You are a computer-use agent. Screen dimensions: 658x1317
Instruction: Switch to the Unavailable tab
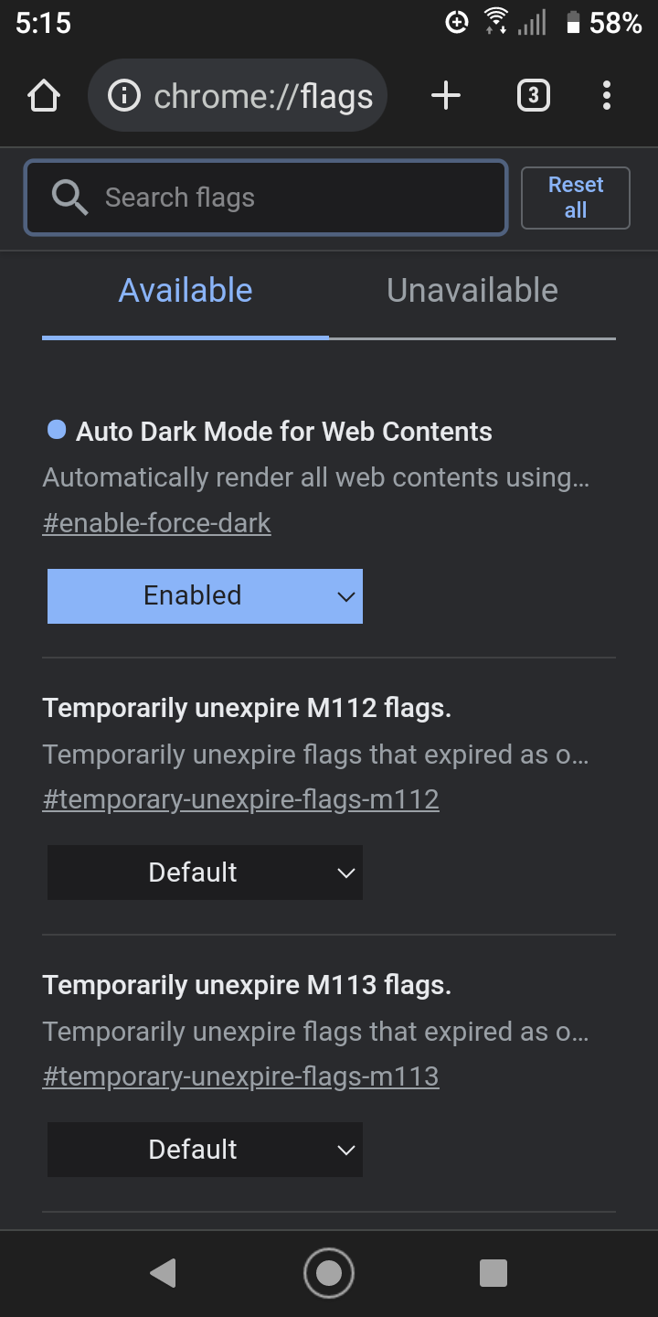click(x=472, y=291)
